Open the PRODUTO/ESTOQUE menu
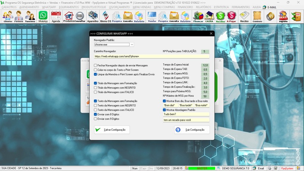Screen dimensions: 304x171 point(93,7)
